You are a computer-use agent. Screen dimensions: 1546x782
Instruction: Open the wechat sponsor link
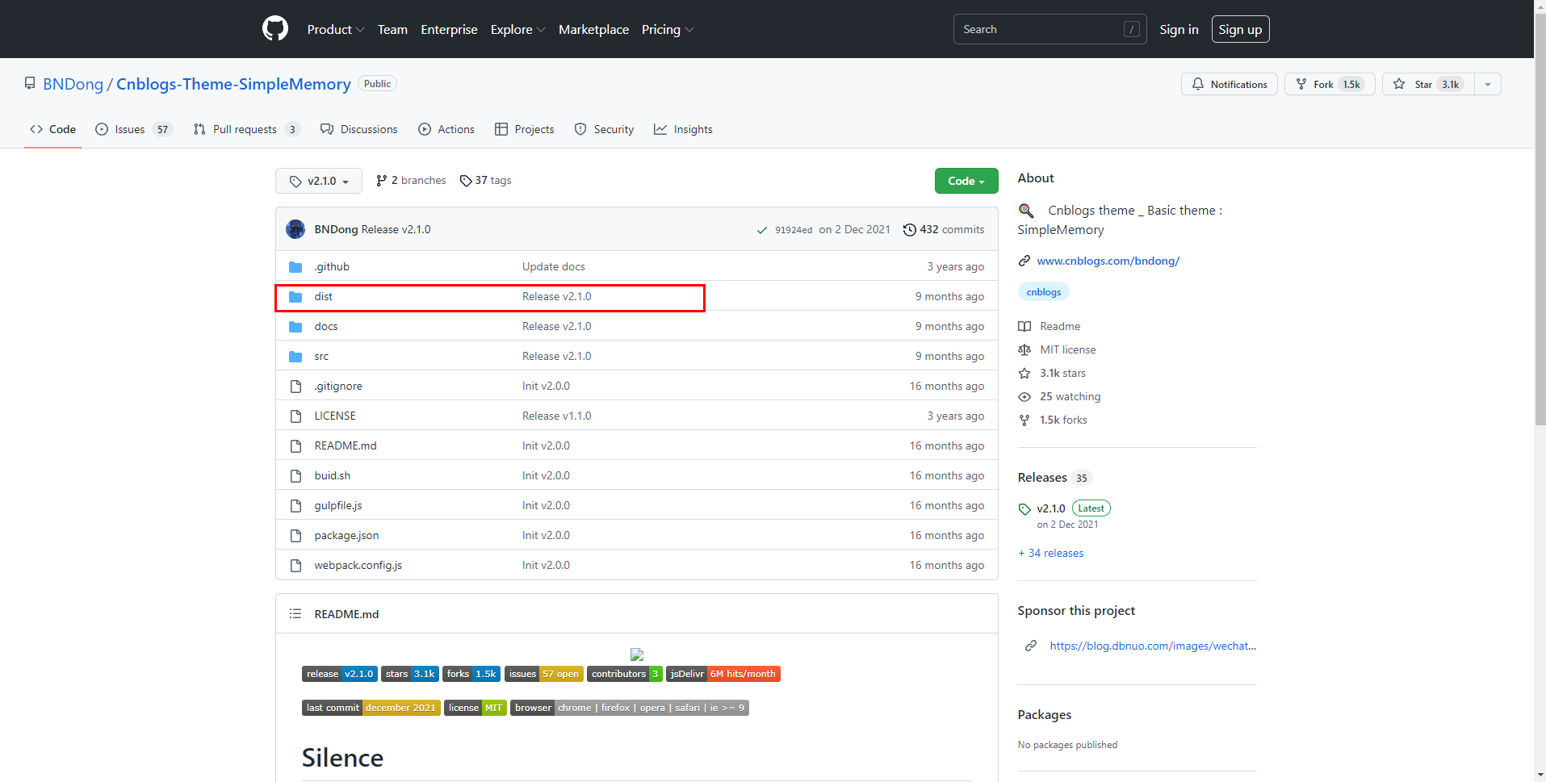(1153, 646)
